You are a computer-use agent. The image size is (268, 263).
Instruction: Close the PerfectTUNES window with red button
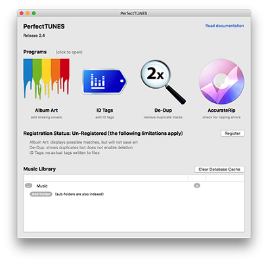tap(22, 13)
